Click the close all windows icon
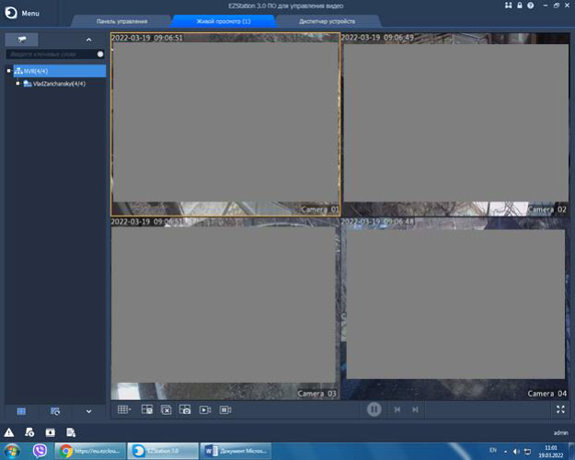 coord(166,409)
